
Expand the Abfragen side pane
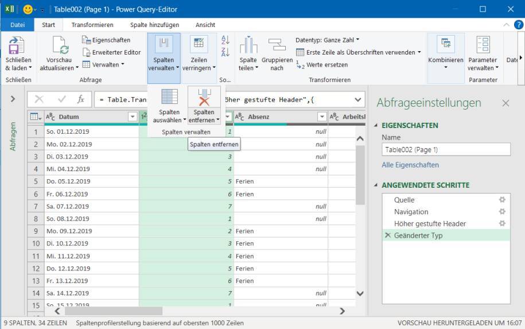click(x=13, y=99)
